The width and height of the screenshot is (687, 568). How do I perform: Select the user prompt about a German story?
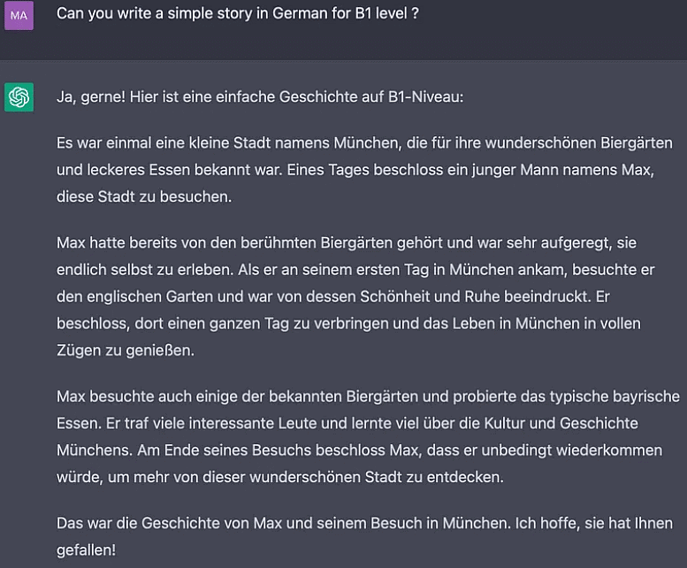(x=238, y=13)
